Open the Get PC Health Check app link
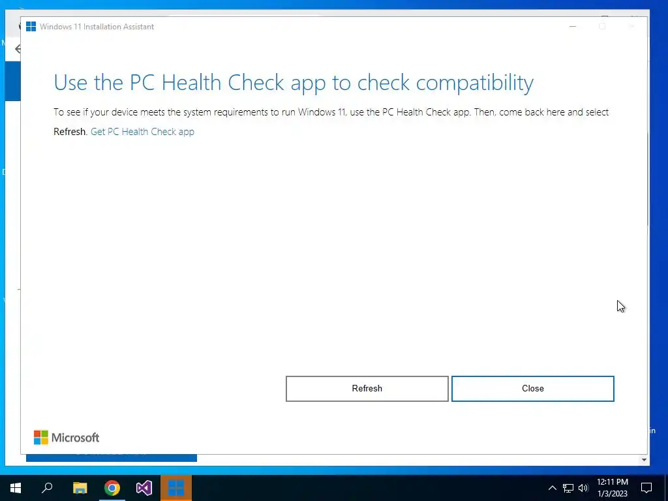 tap(142, 132)
